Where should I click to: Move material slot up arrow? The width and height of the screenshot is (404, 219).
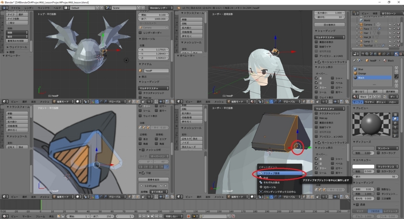(396, 82)
